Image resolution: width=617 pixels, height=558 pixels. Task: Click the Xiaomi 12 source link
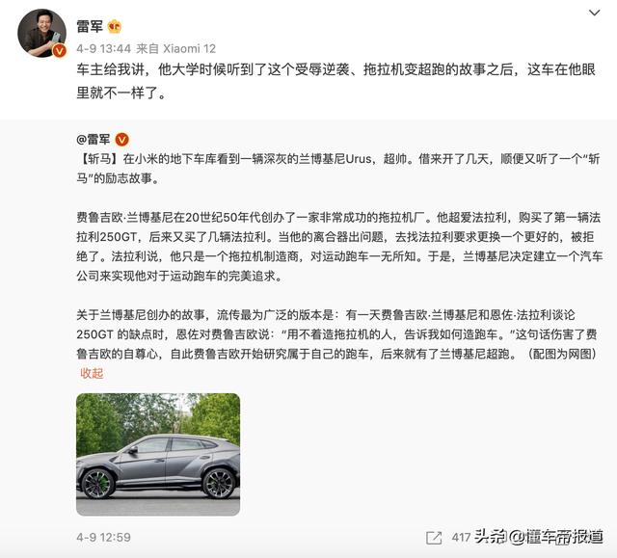point(189,49)
